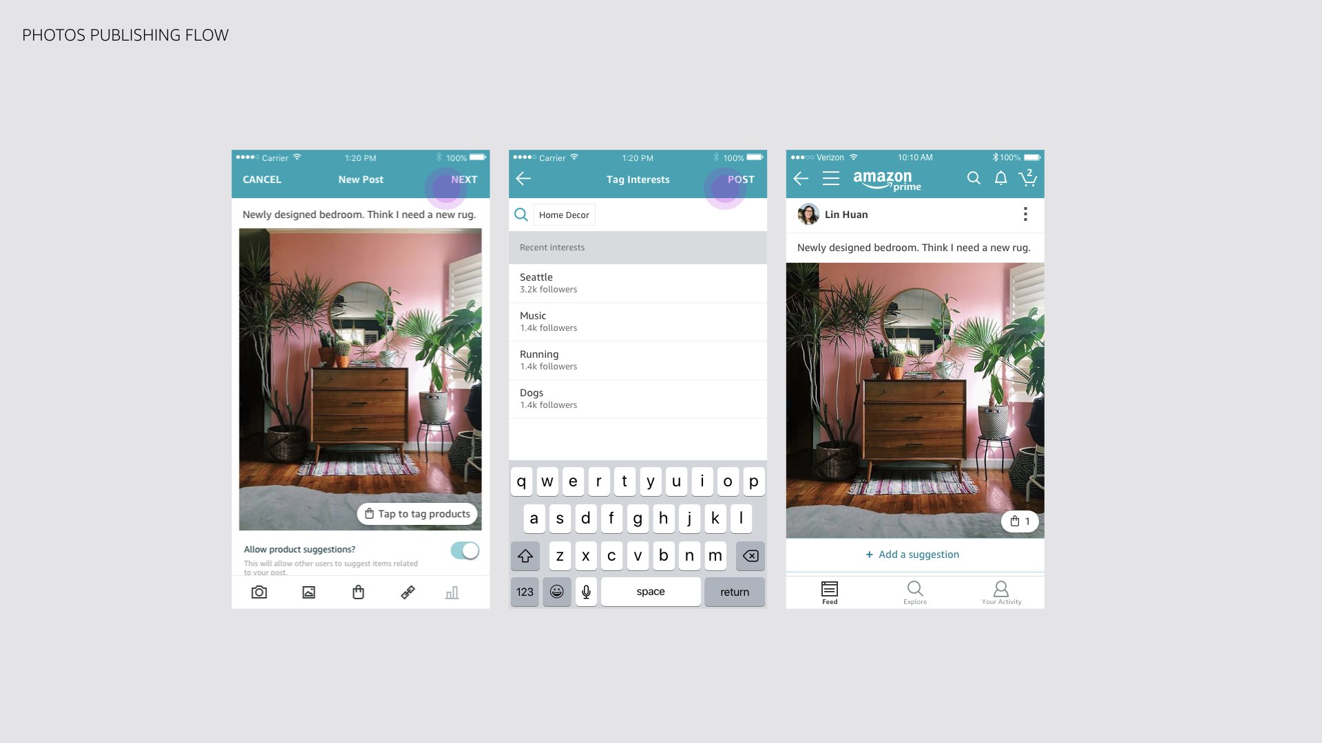Switch to the Explore tab

tap(914, 592)
